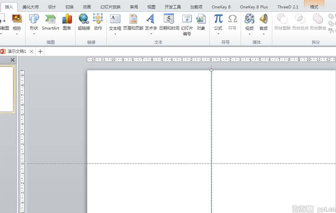The image size is (336, 213).
Task: Insert a SmartArt graphic
Action: [50, 19]
